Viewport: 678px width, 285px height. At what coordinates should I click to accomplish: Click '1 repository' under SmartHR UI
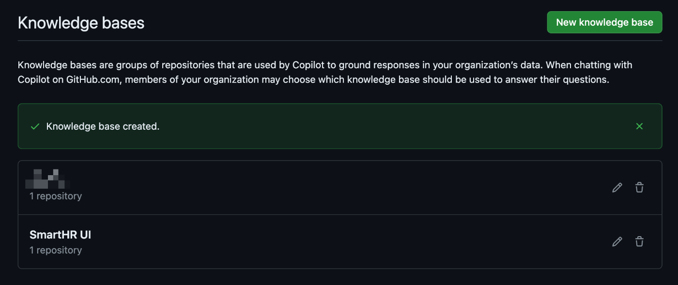56,250
